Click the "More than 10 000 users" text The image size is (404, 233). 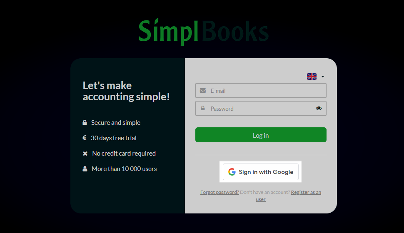coord(124,169)
